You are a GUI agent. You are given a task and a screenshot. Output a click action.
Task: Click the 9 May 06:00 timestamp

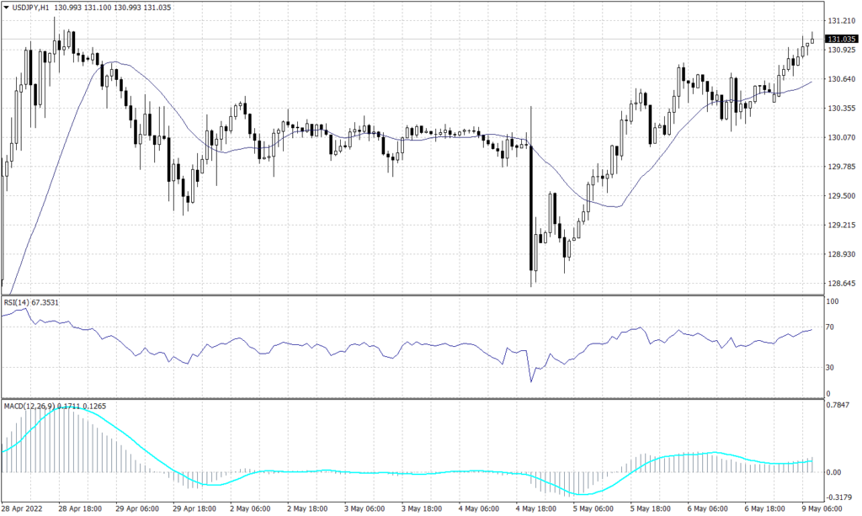tap(821, 508)
